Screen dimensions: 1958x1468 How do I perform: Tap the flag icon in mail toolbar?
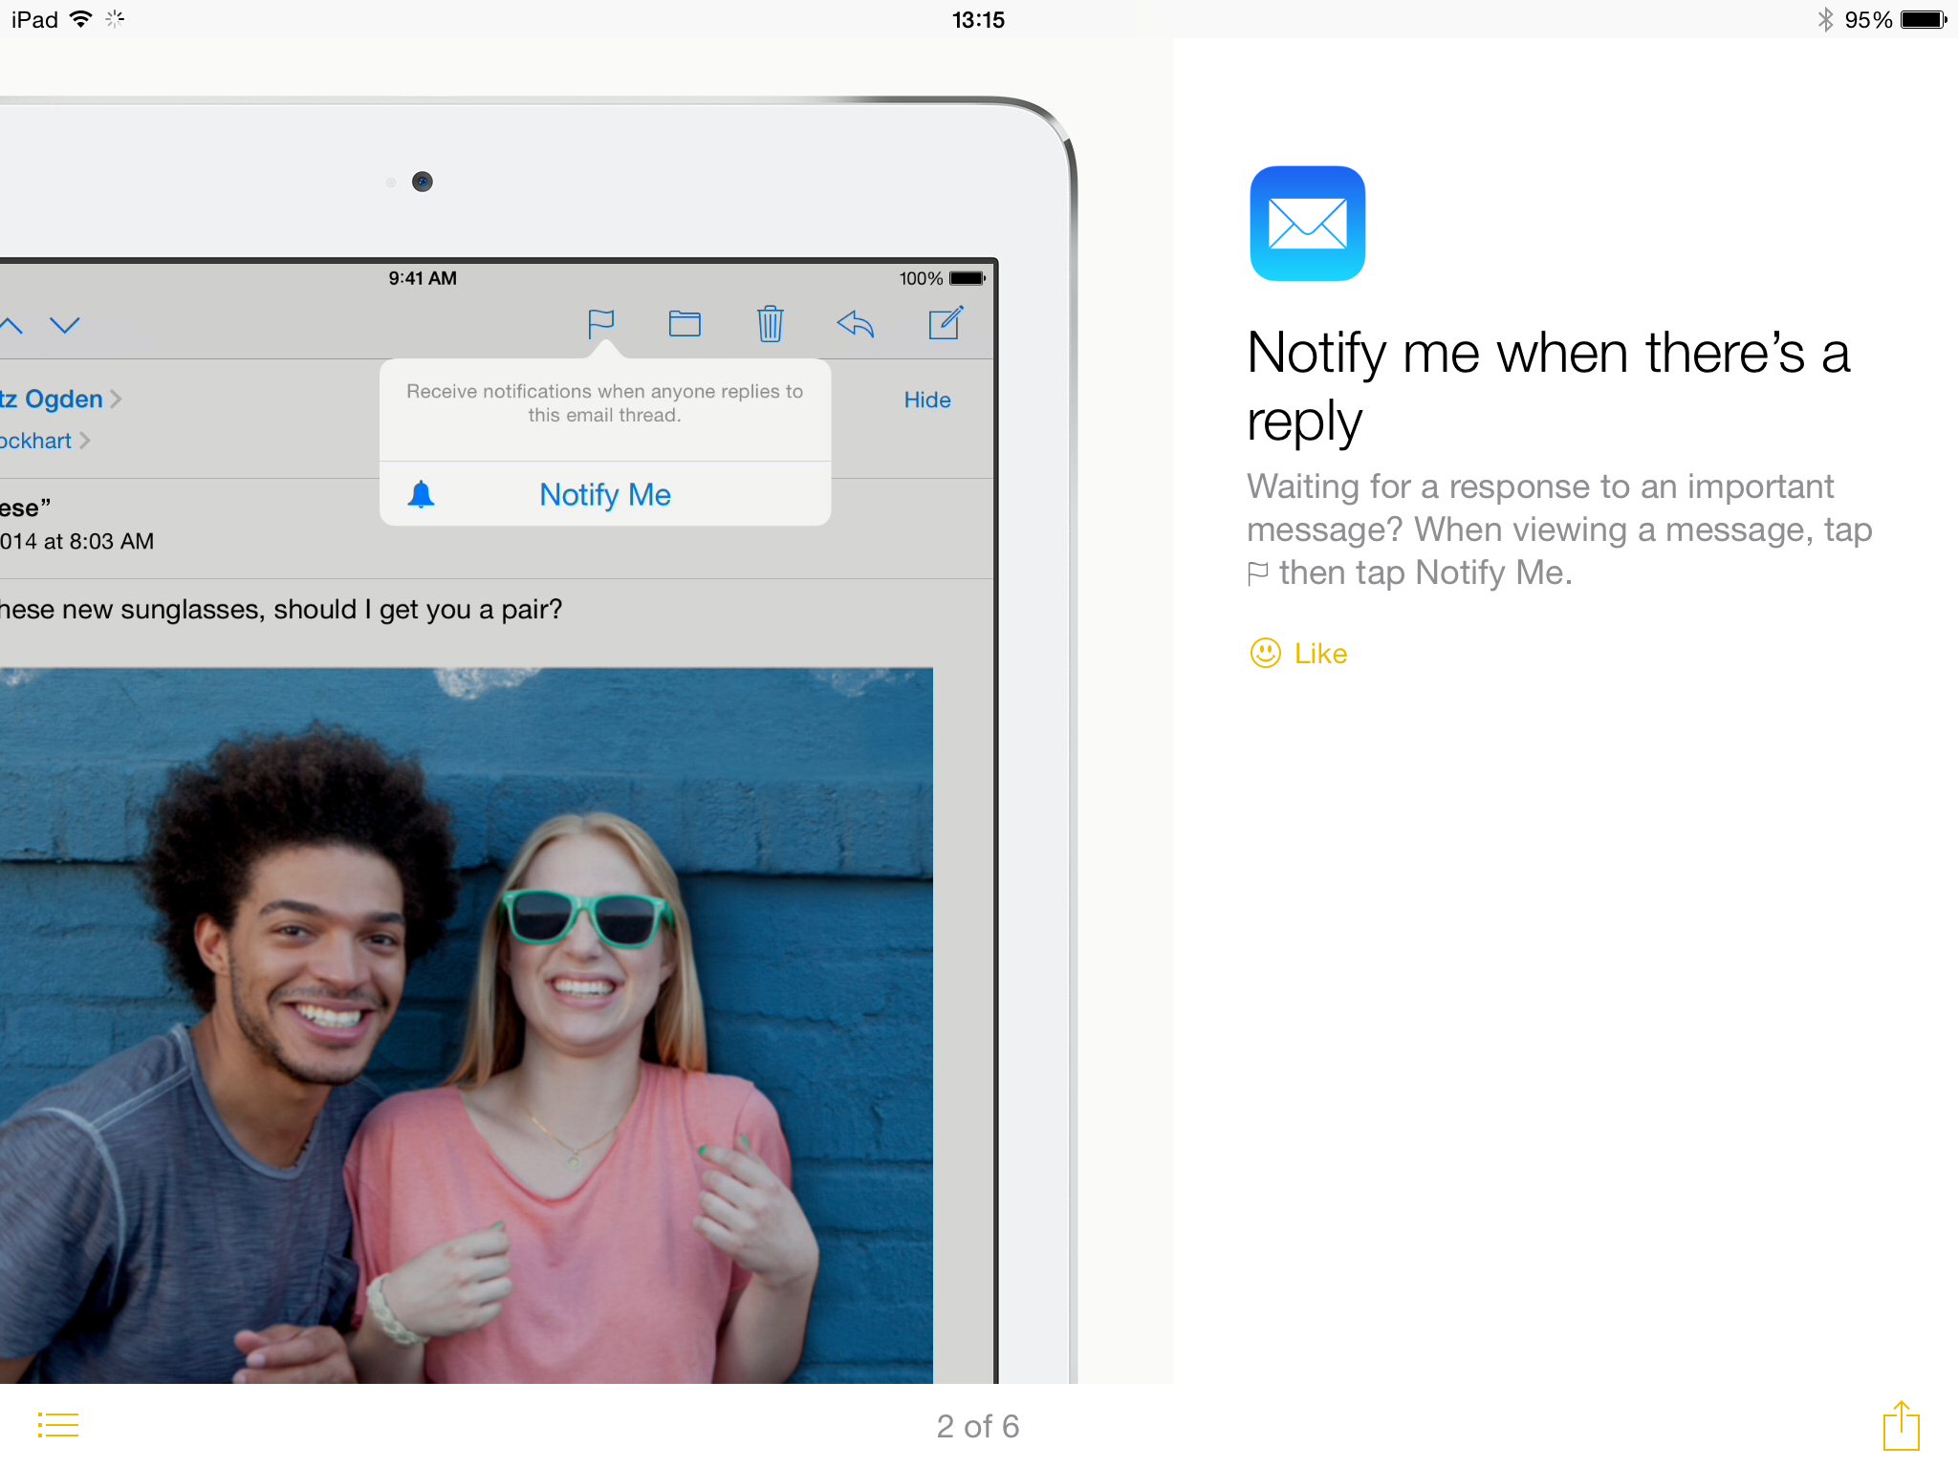pyautogui.click(x=600, y=325)
